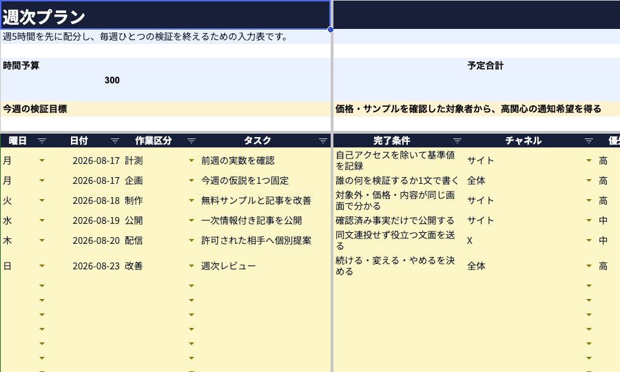Open 曜日 dropdown for the 水 row

[42, 220]
